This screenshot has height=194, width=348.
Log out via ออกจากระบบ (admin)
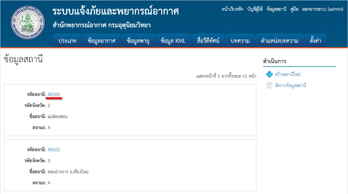pyautogui.click(x=323, y=9)
